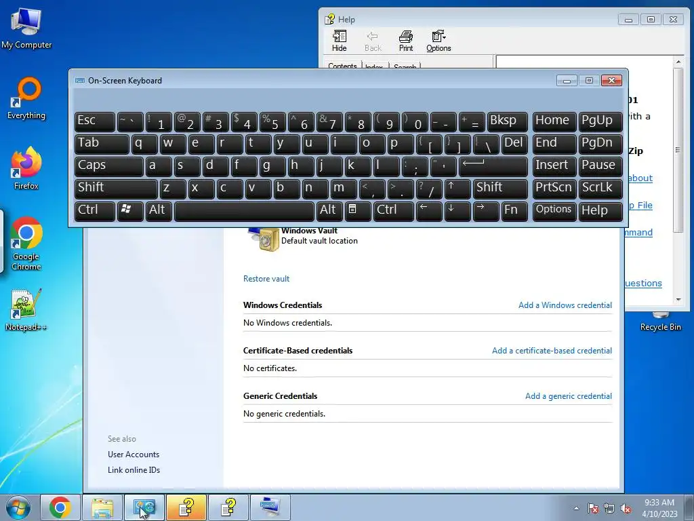Open Link online IDs link
Viewport: 694px width, 521px height.
134,469
